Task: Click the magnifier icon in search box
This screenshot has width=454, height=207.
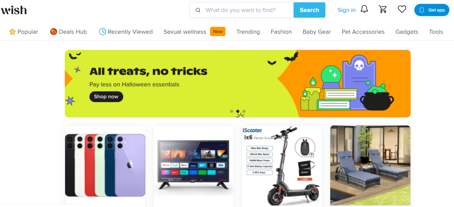Action: pyautogui.click(x=198, y=10)
